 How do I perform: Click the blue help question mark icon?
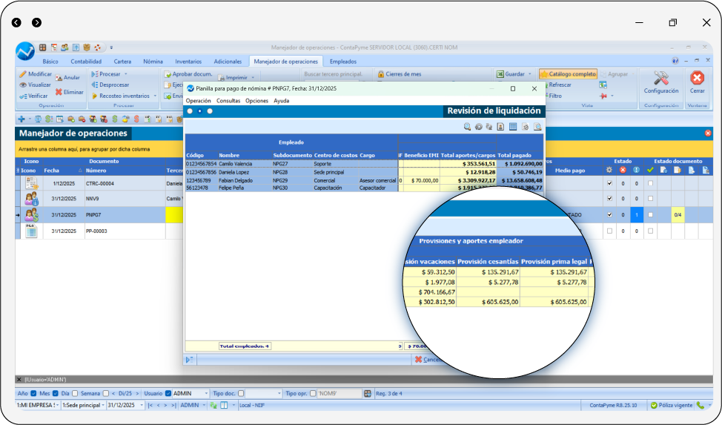pyautogui.click(x=675, y=61)
